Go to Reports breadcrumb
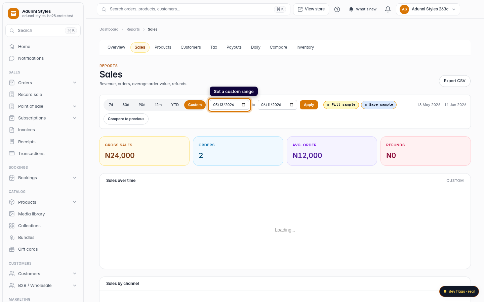 click(133, 30)
